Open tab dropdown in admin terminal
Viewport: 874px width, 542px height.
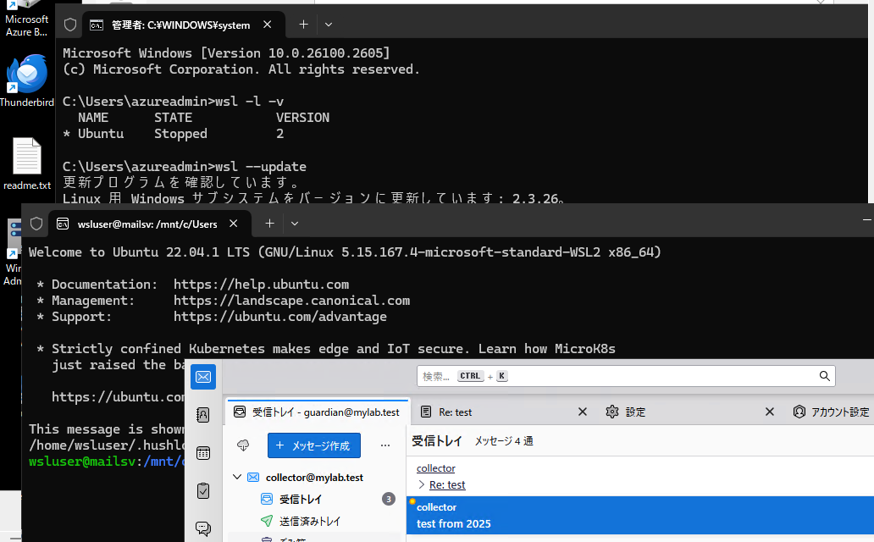click(x=329, y=25)
